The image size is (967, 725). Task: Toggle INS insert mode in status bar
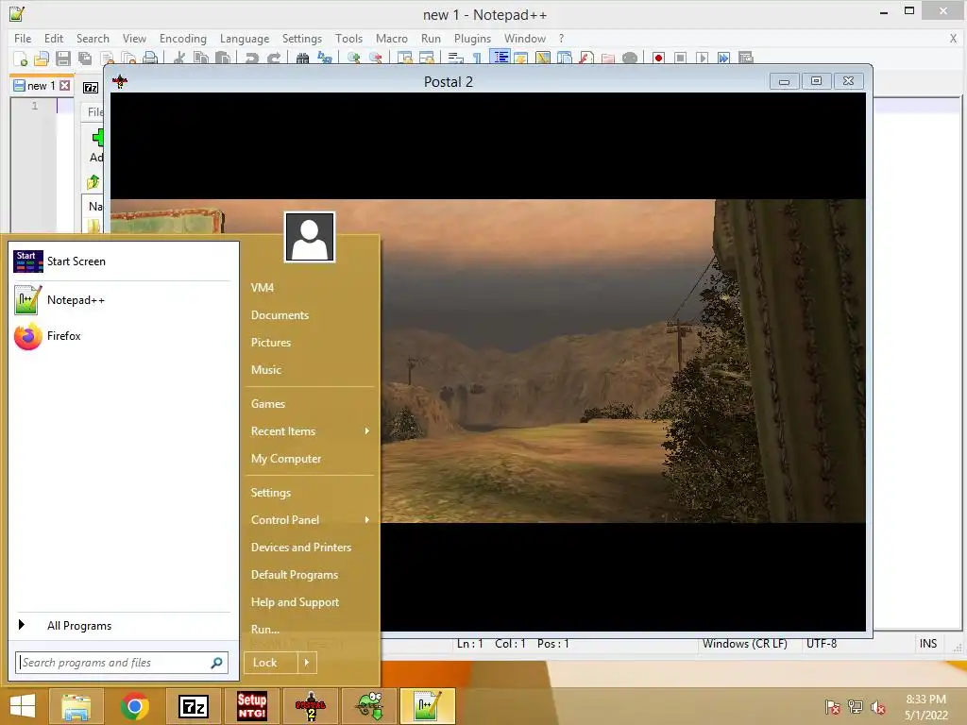point(928,644)
